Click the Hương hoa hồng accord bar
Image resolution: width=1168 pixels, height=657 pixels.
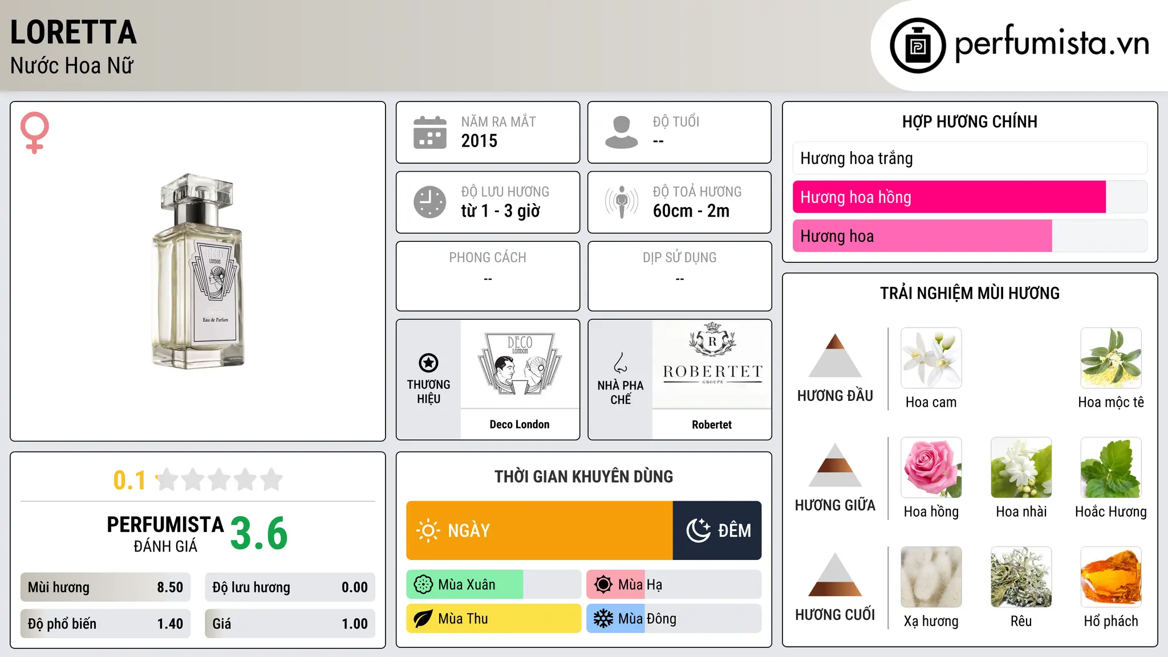point(970,197)
